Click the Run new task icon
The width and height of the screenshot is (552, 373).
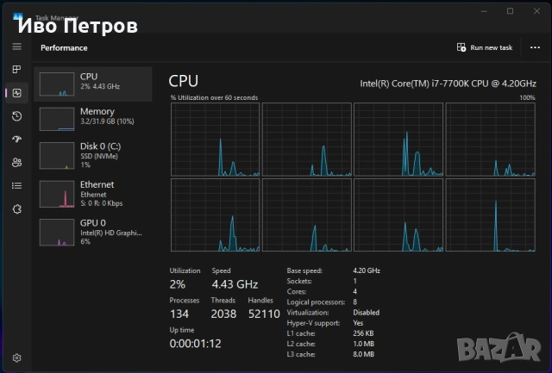coord(461,47)
